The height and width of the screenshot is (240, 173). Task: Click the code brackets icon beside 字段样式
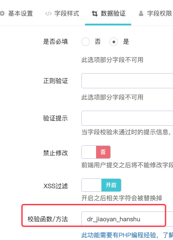[x=48, y=14]
